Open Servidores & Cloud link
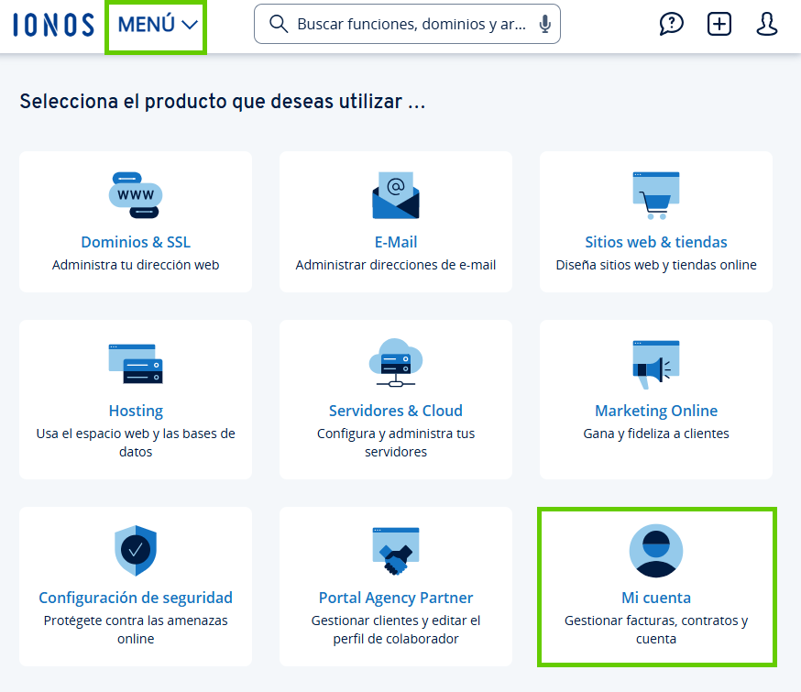The width and height of the screenshot is (801, 692). coord(396,411)
